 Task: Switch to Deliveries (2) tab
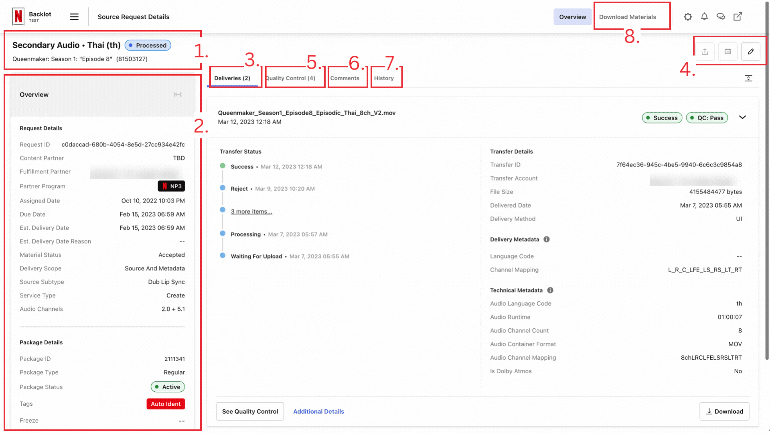(x=232, y=78)
